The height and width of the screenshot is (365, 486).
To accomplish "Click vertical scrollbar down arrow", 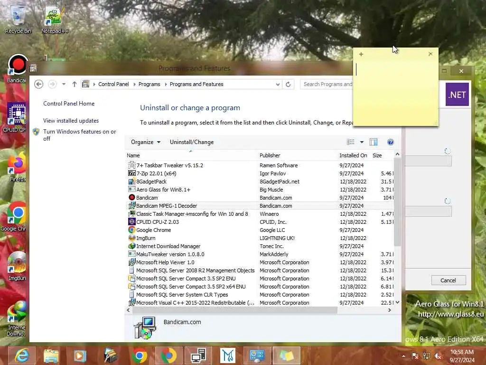I will [397, 302].
